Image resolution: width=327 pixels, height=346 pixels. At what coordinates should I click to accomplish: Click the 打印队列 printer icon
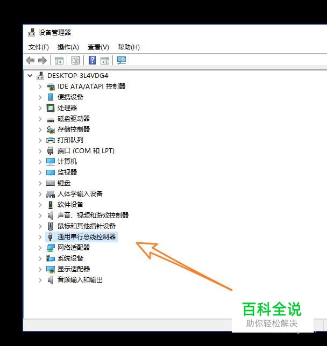51,140
